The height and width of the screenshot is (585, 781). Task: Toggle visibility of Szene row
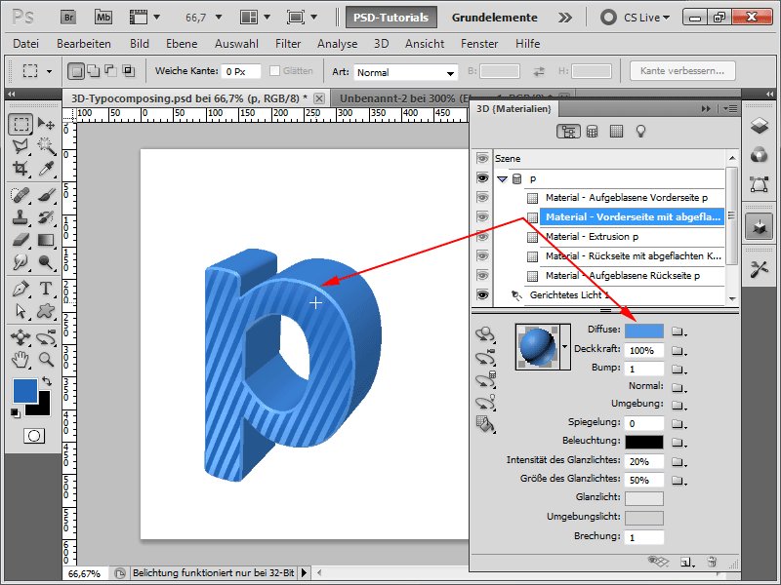click(481, 159)
